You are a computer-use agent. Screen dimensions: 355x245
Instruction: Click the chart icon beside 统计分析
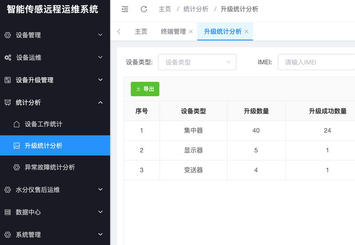coord(8,103)
